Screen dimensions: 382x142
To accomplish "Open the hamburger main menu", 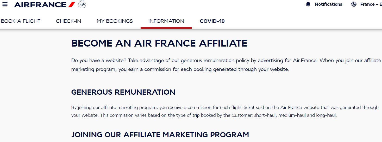I will 5,4.
